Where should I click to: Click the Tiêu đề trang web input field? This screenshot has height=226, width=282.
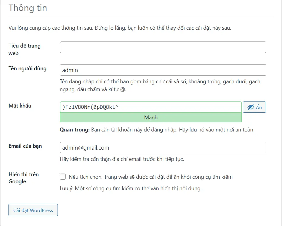(x=163, y=47)
